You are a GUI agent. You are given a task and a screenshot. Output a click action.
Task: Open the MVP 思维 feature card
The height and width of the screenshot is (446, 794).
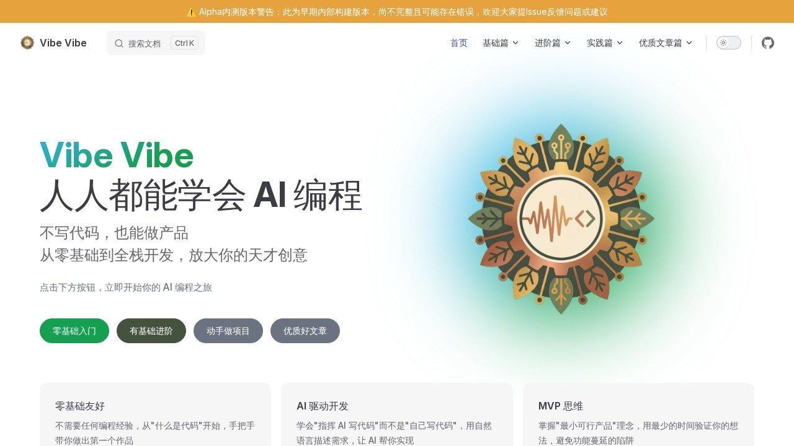click(x=638, y=414)
